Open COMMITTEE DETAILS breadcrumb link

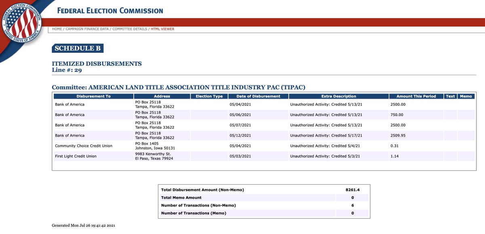(130, 29)
